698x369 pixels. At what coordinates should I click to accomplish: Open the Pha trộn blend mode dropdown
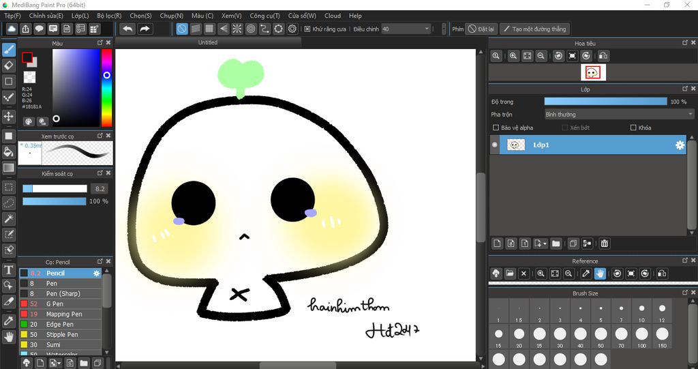(619, 115)
